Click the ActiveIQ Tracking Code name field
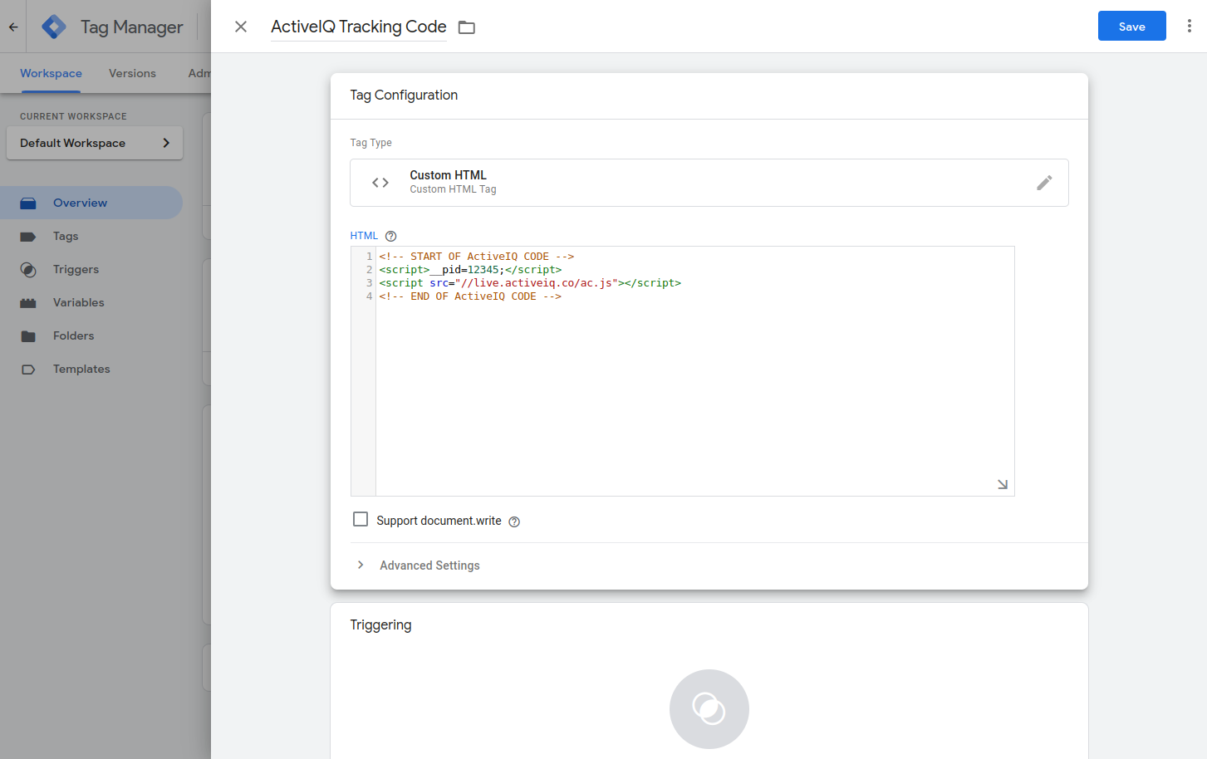 tap(359, 27)
